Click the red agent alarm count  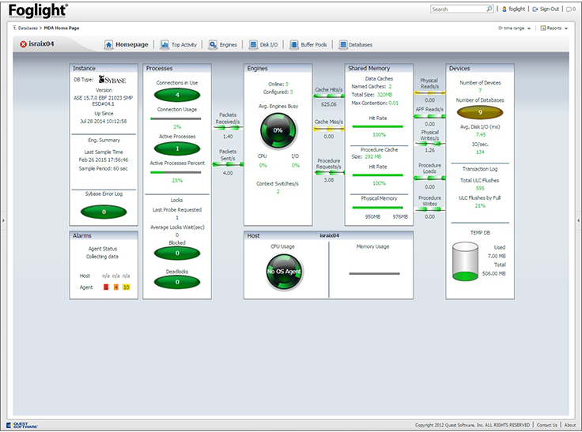click(x=106, y=287)
